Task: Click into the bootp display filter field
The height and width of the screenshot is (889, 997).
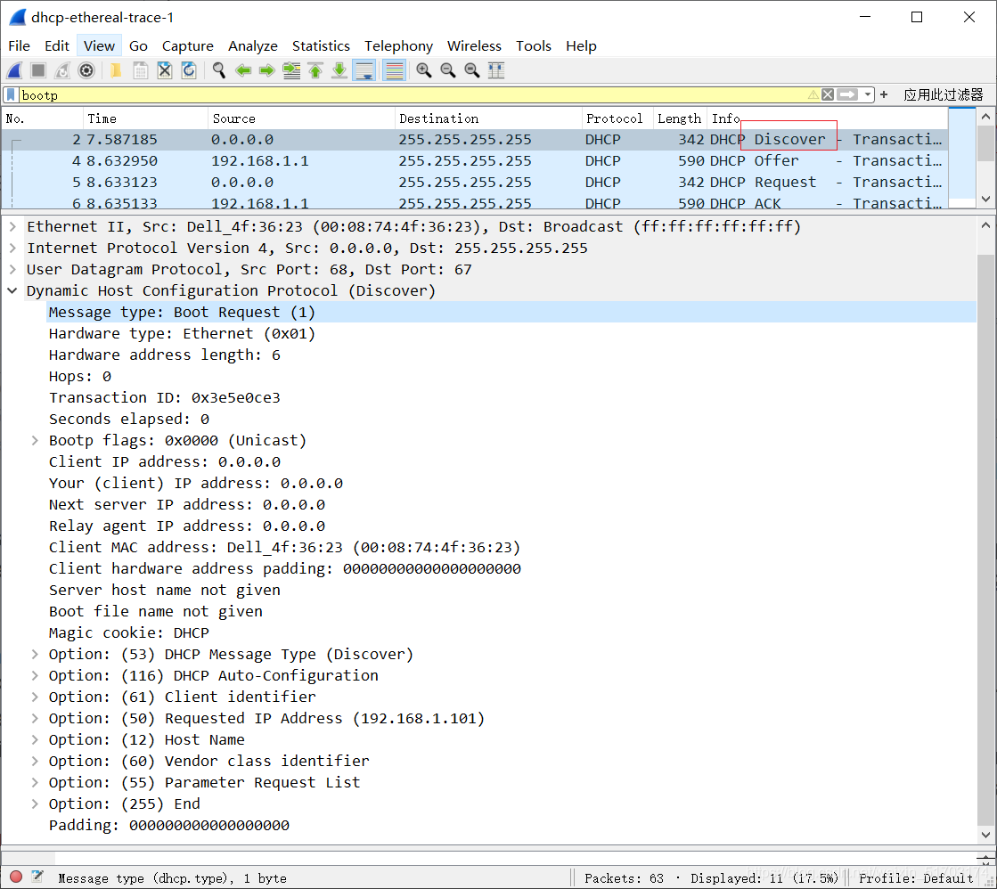Action: [413, 94]
